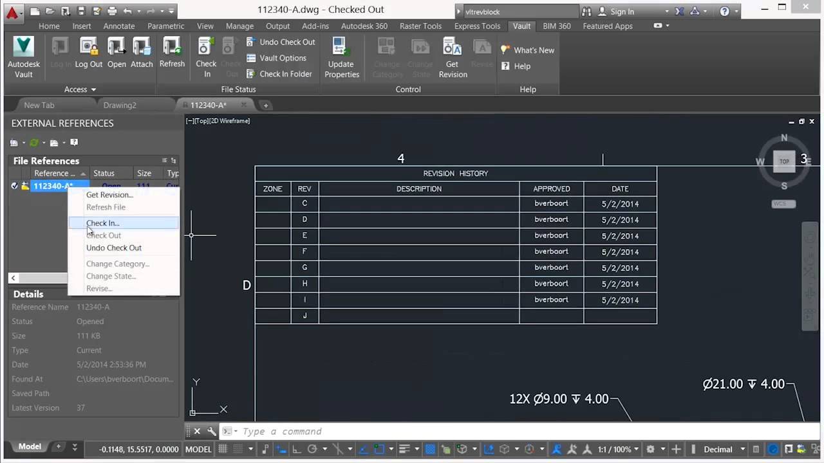Click the New file quick access icon
Viewport: 824px width, 463px height.
(35, 11)
